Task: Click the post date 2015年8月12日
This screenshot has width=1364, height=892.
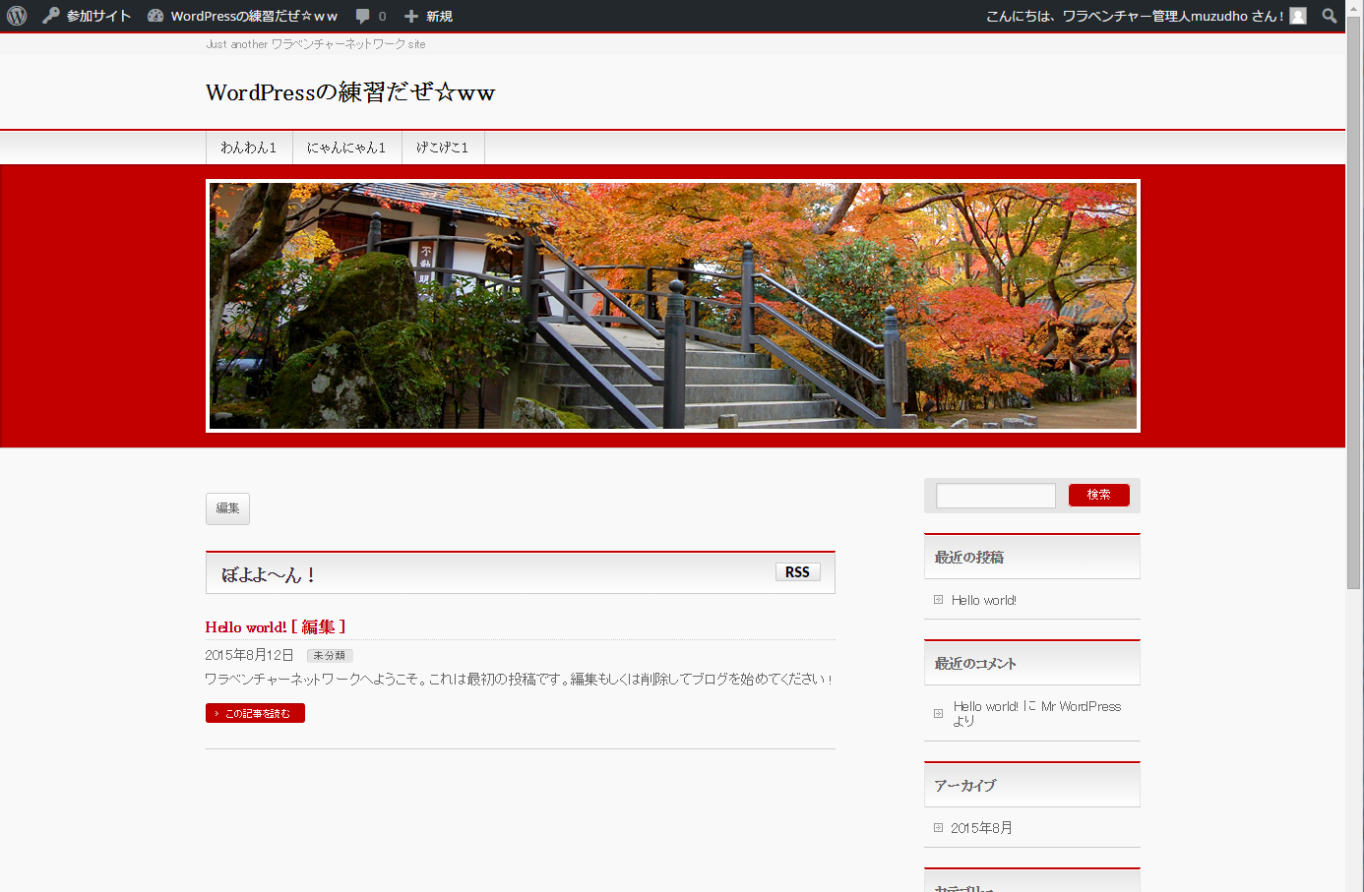Action: [x=249, y=655]
